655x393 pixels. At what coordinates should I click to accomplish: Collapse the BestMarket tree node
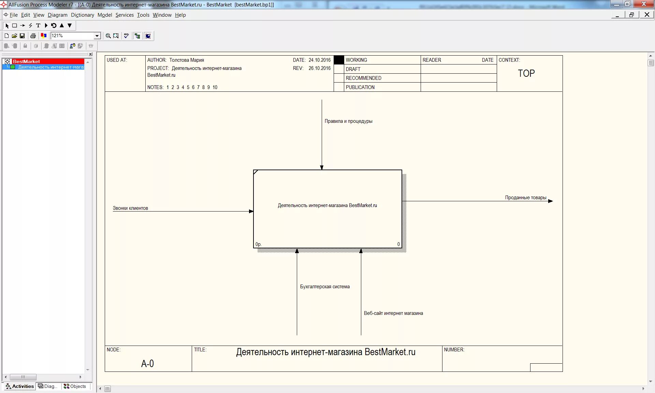(8, 61)
